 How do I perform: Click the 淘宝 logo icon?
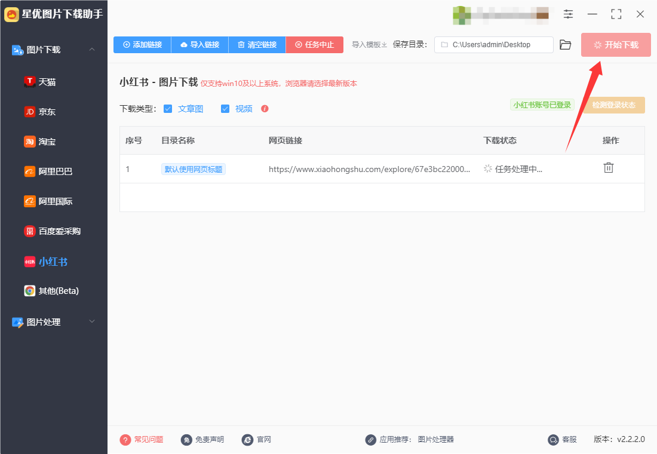[x=29, y=141]
